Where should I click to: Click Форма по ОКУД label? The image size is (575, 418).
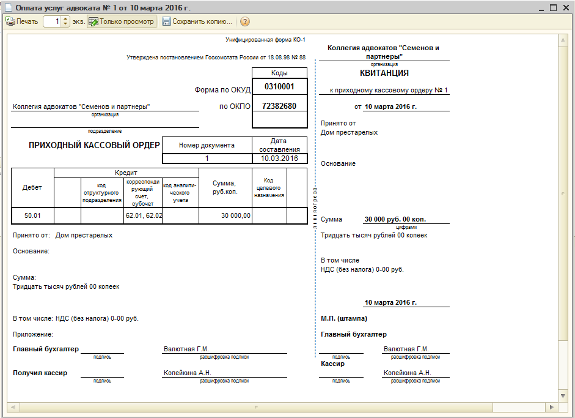[222, 90]
